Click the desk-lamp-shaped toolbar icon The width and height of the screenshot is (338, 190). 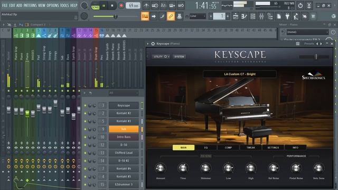[x=296, y=16]
